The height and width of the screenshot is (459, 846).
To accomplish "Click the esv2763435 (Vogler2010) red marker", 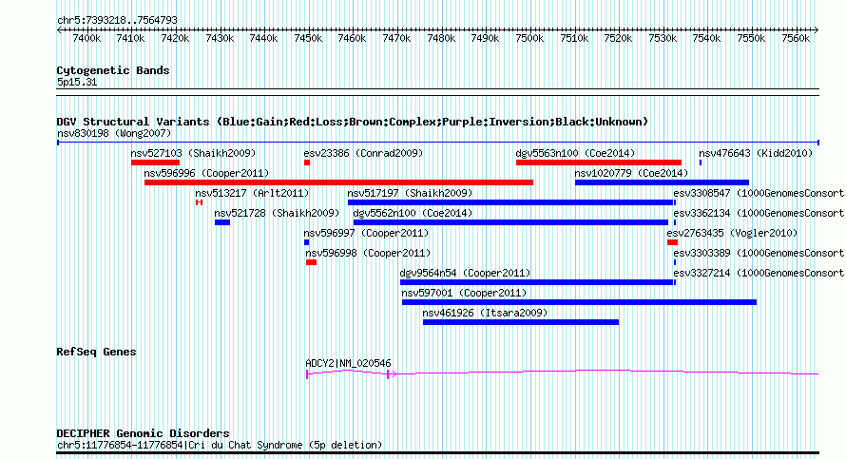I will [672, 242].
